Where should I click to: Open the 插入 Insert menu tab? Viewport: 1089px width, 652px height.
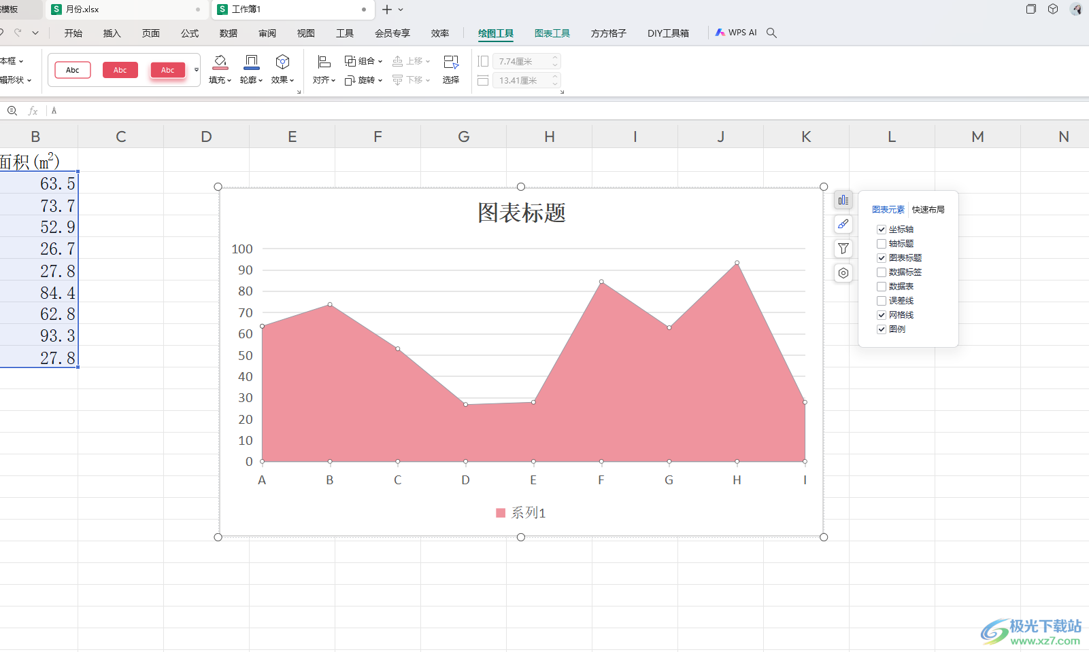click(x=112, y=33)
